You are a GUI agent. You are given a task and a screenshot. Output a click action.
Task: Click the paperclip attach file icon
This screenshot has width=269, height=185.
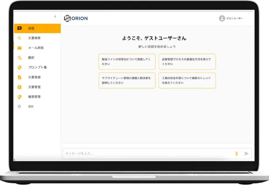[x=236, y=153]
